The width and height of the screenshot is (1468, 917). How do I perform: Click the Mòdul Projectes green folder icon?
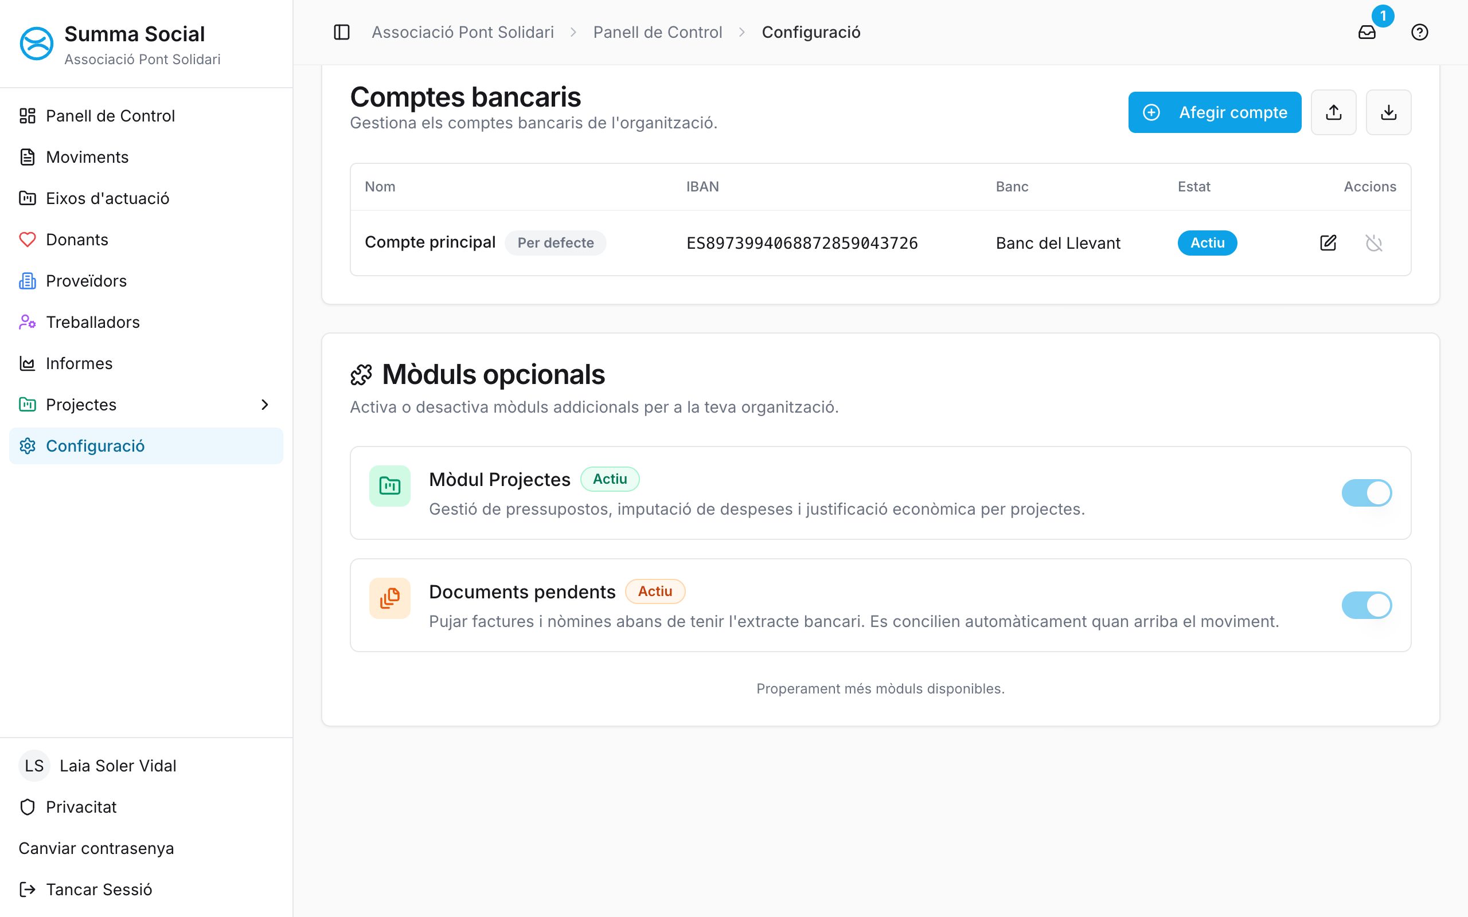(389, 485)
